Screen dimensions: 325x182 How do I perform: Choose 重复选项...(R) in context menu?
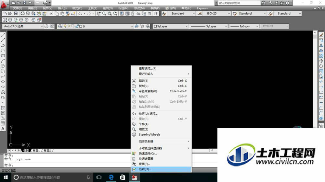[161, 69]
